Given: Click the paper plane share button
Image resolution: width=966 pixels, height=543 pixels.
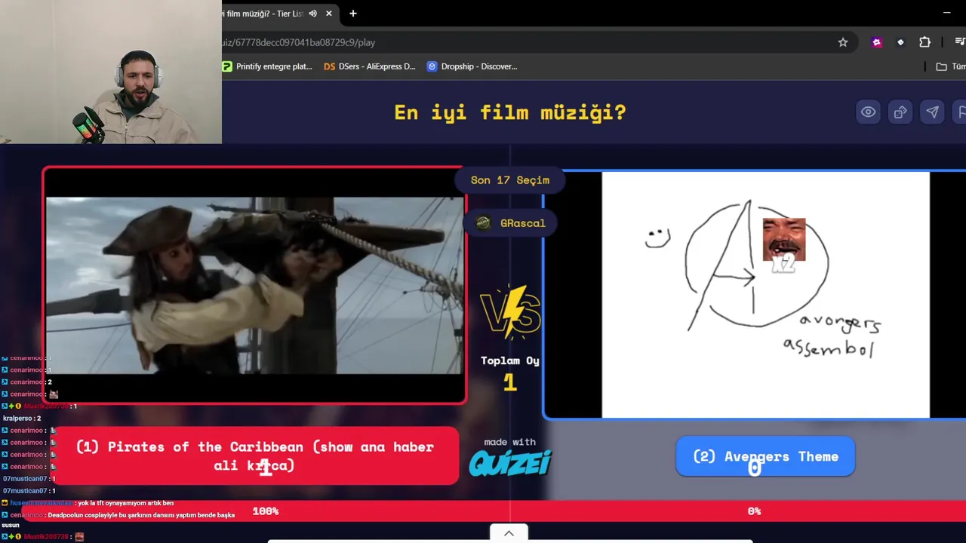Looking at the screenshot, I should [x=933, y=112].
